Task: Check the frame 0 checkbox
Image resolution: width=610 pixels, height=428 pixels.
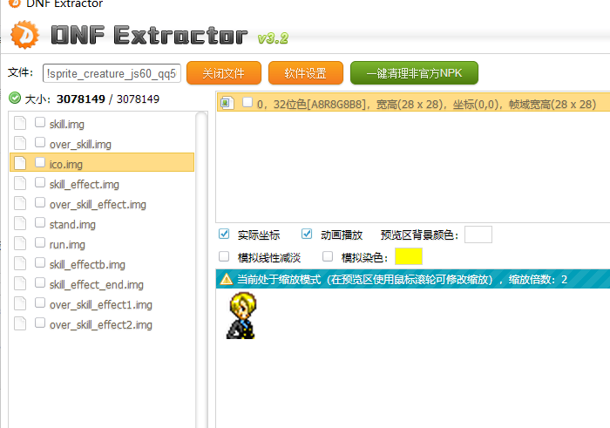Action: click(x=247, y=102)
